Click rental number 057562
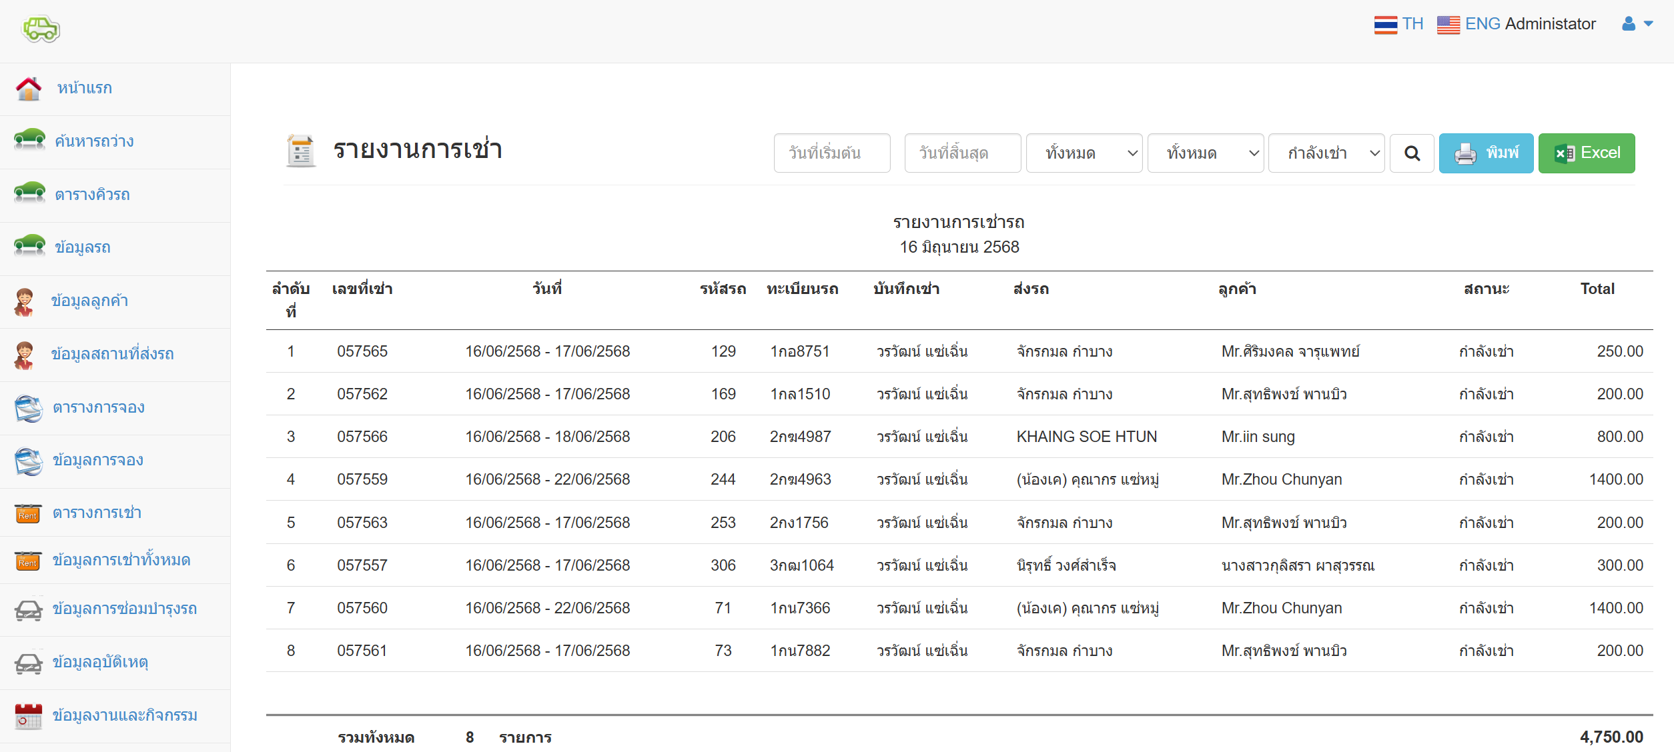 tap(362, 394)
